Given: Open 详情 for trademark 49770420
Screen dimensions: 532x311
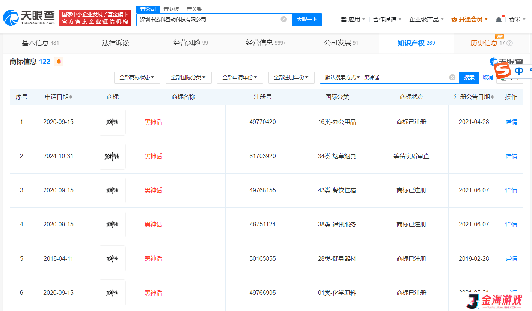Looking at the screenshot, I should (511, 122).
